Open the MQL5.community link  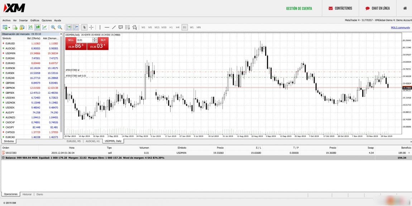400,28
